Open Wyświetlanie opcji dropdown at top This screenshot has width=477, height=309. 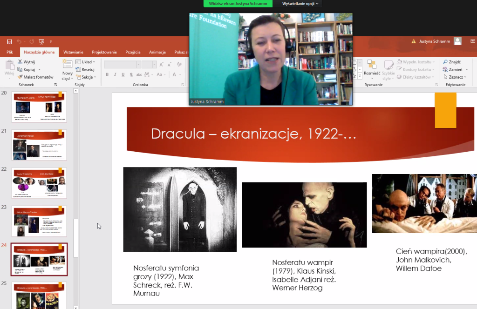pyautogui.click(x=300, y=4)
